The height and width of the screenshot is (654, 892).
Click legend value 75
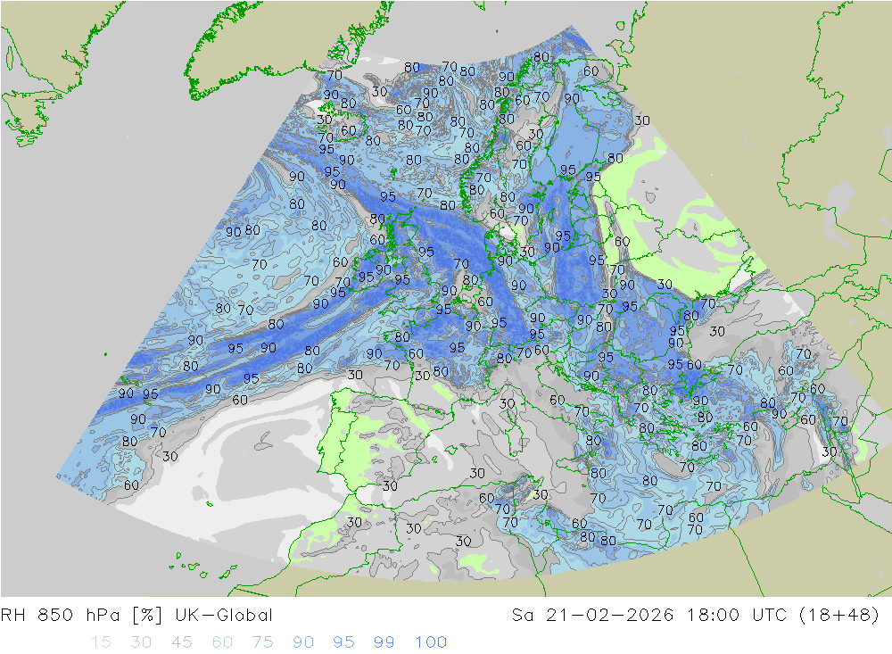262,642
